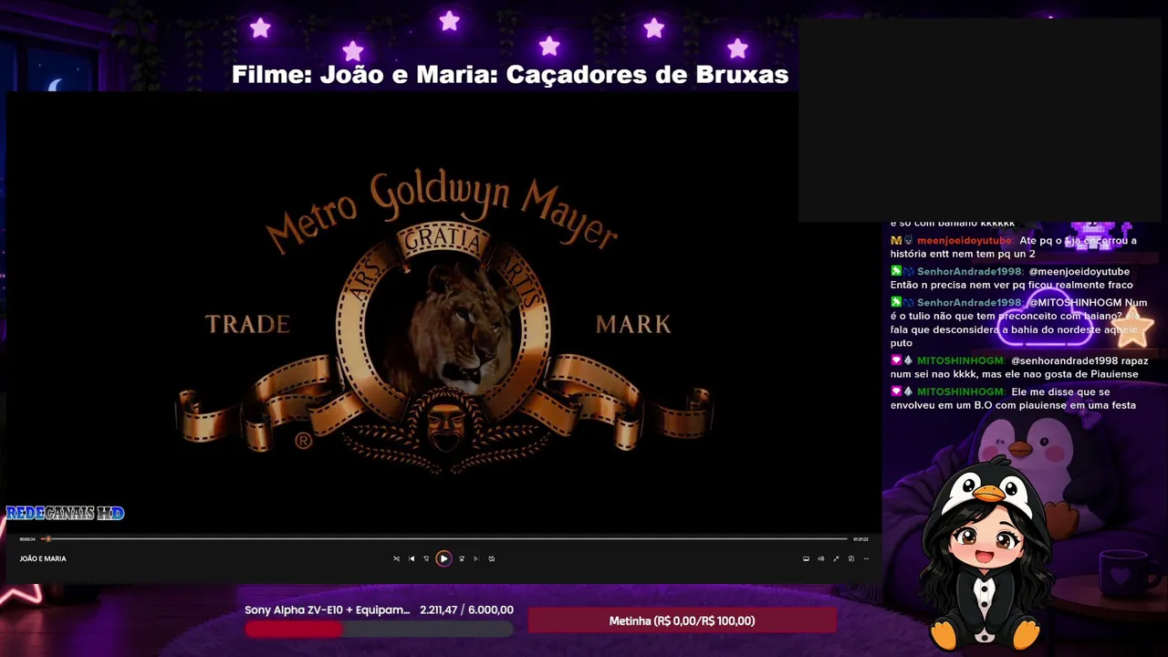1168x657 pixels.
Task: Click SenhorAndrade1998 name above 'Então n precisa'
Action: tap(969, 272)
